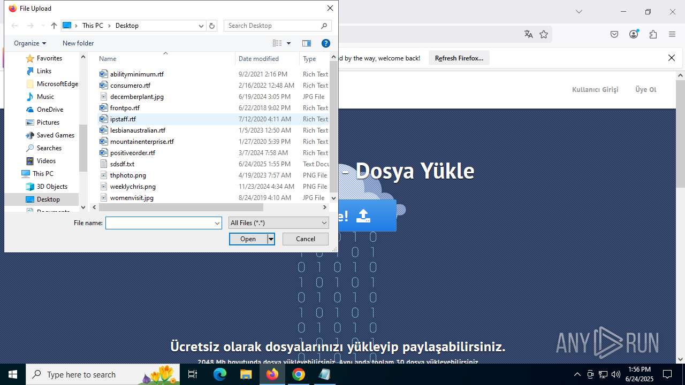Click the Open button

tap(248, 239)
